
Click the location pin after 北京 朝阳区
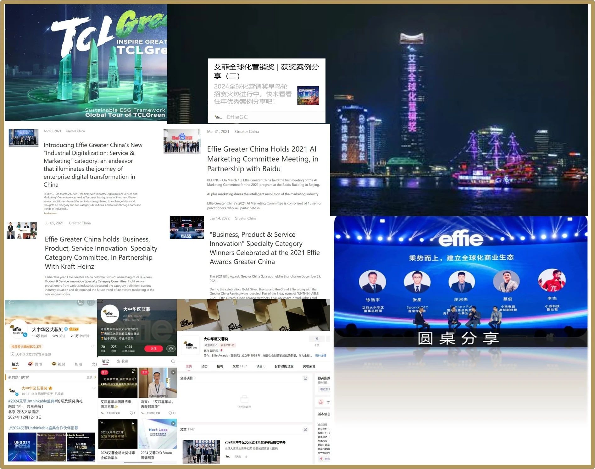point(221,350)
